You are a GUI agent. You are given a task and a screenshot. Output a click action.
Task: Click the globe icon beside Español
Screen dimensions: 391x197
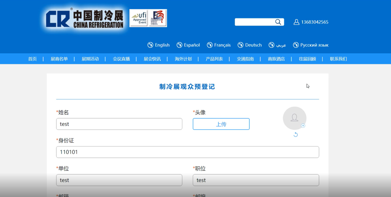179,45
